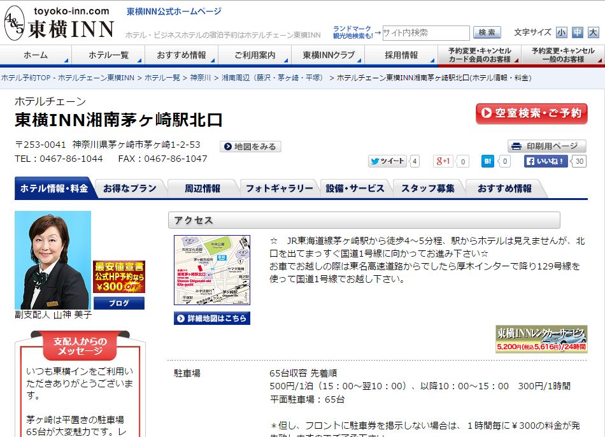
Task: Click the 神奈川 breadcrumb link
Action: coord(200,78)
